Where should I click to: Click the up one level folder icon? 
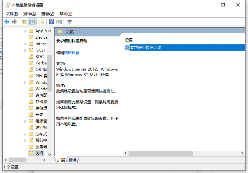pyautogui.click(x=24, y=22)
